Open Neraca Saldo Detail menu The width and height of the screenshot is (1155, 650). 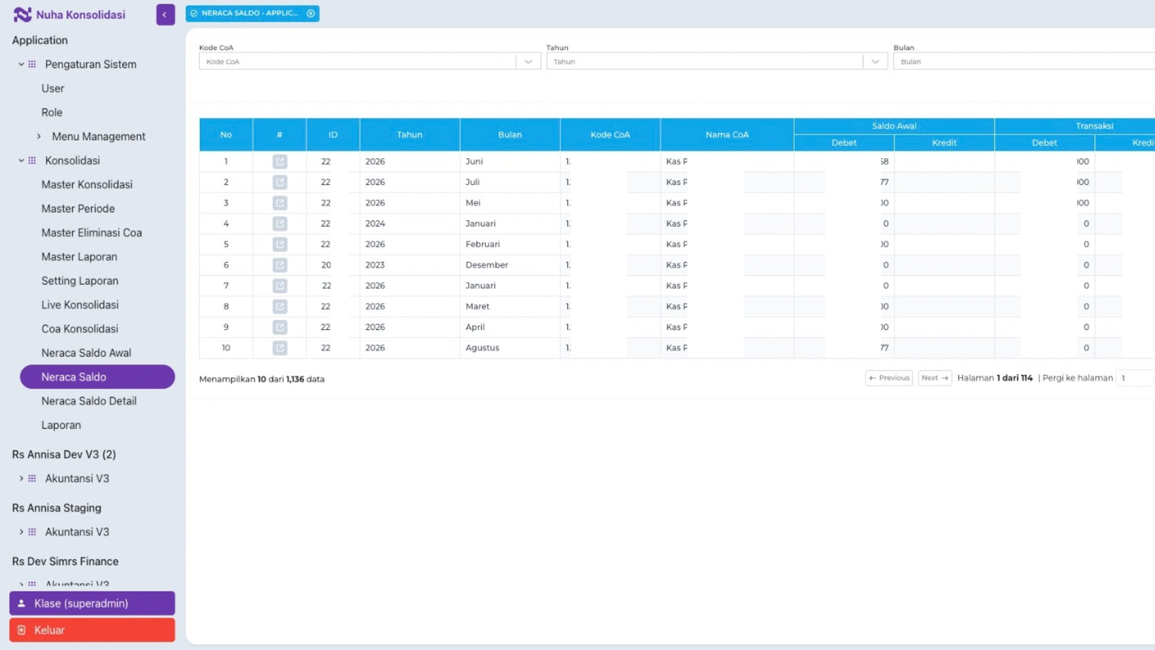(x=89, y=401)
